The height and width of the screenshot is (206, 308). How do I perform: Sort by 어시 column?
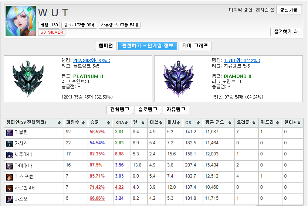coord(174,123)
